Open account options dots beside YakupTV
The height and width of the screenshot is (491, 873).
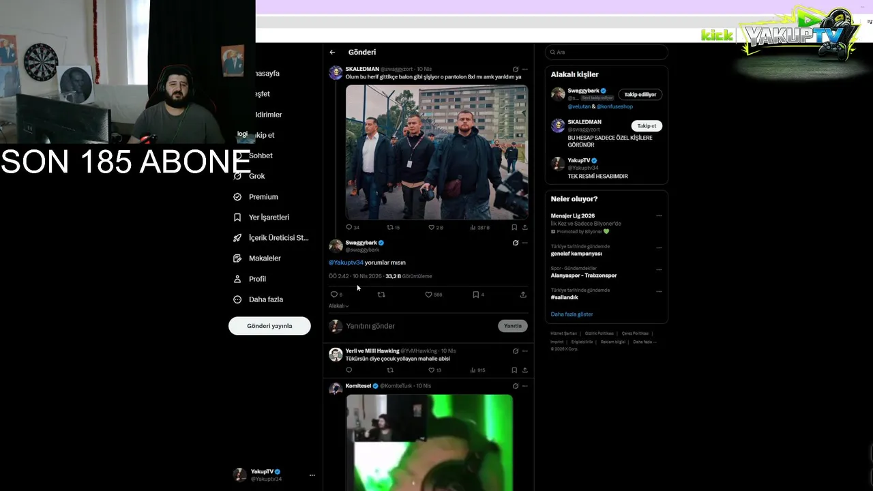(x=312, y=475)
